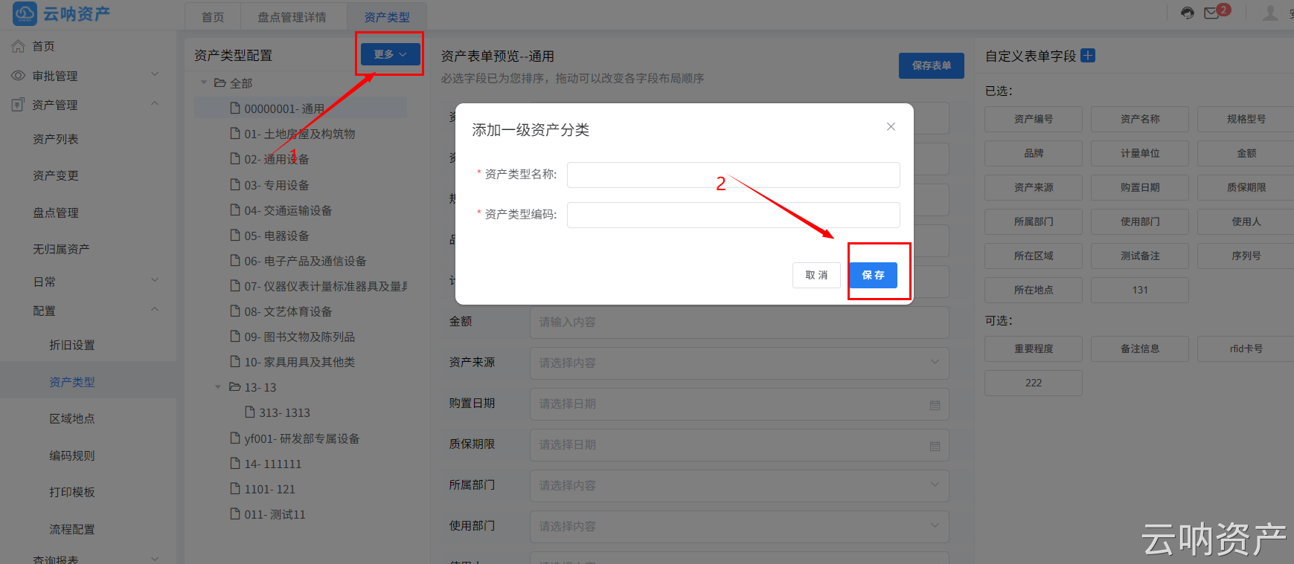Select tree item 02- 通用设备
1294x564 pixels.
click(x=277, y=159)
